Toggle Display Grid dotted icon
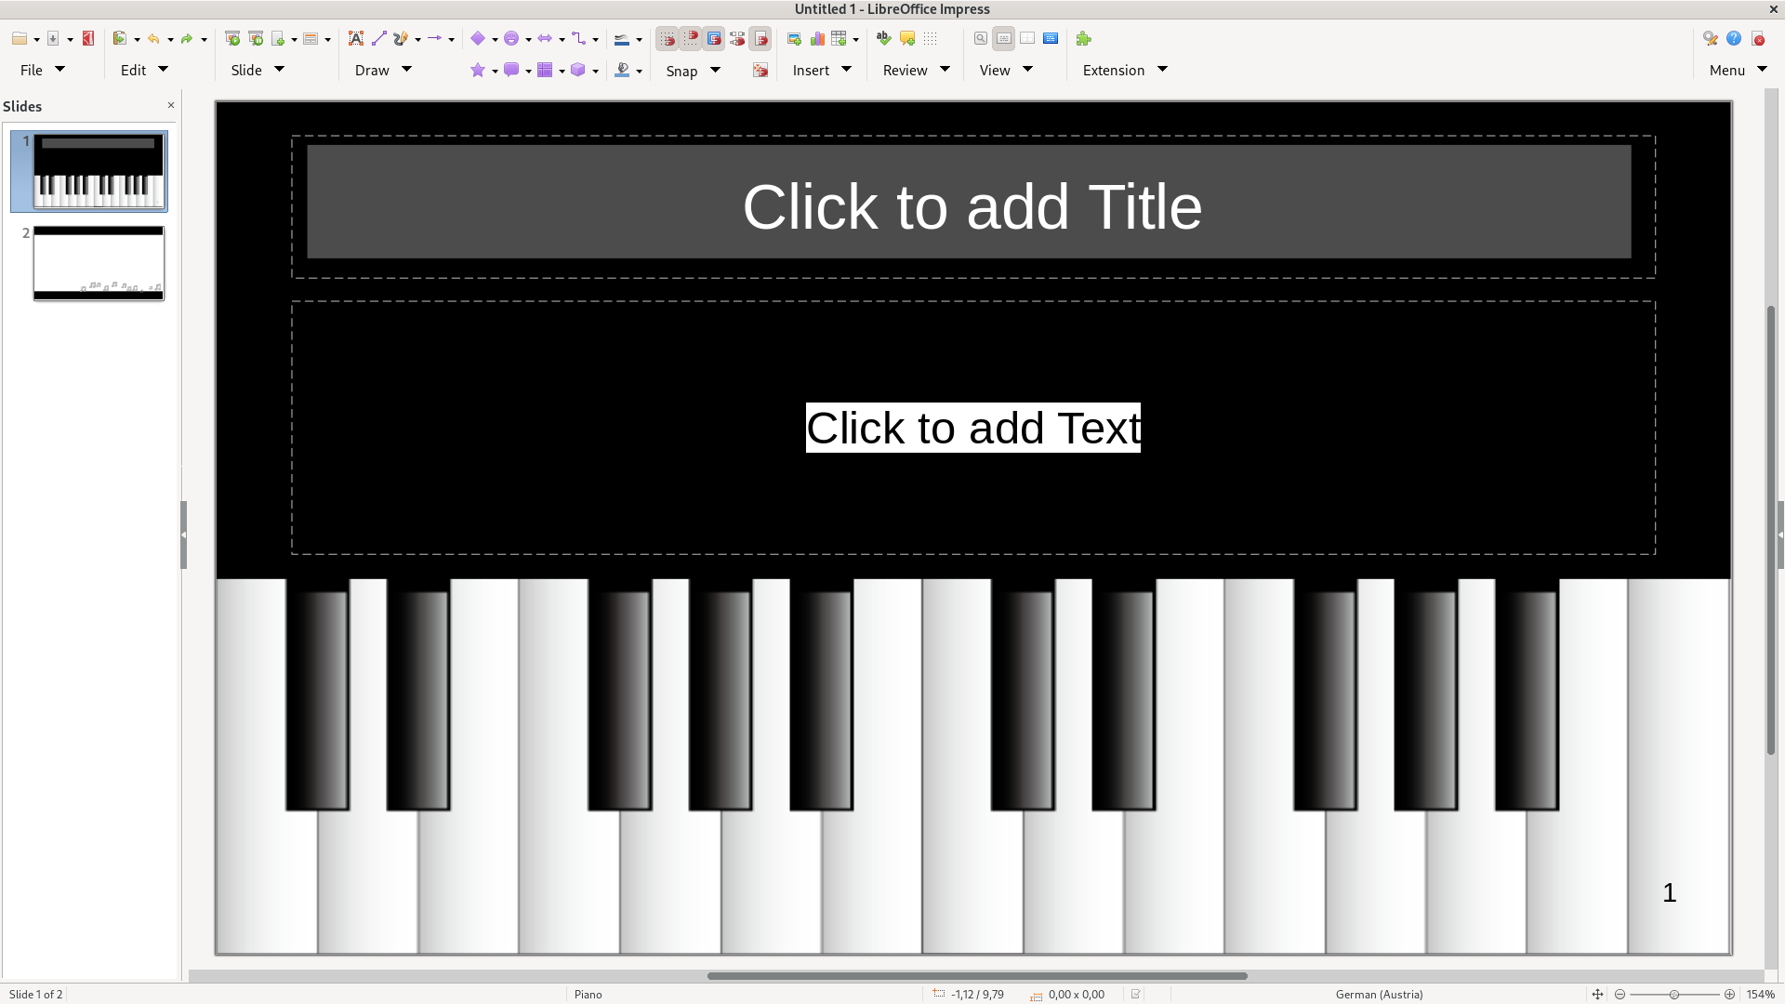This screenshot has width=1785, height=1004. coord(931,39)
